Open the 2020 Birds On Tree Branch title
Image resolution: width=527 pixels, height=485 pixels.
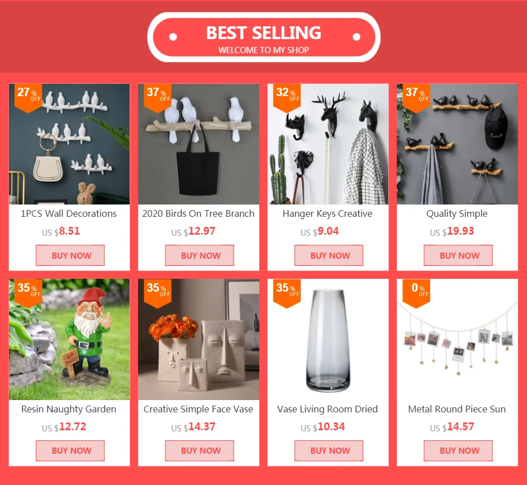[x=198, y=214]
